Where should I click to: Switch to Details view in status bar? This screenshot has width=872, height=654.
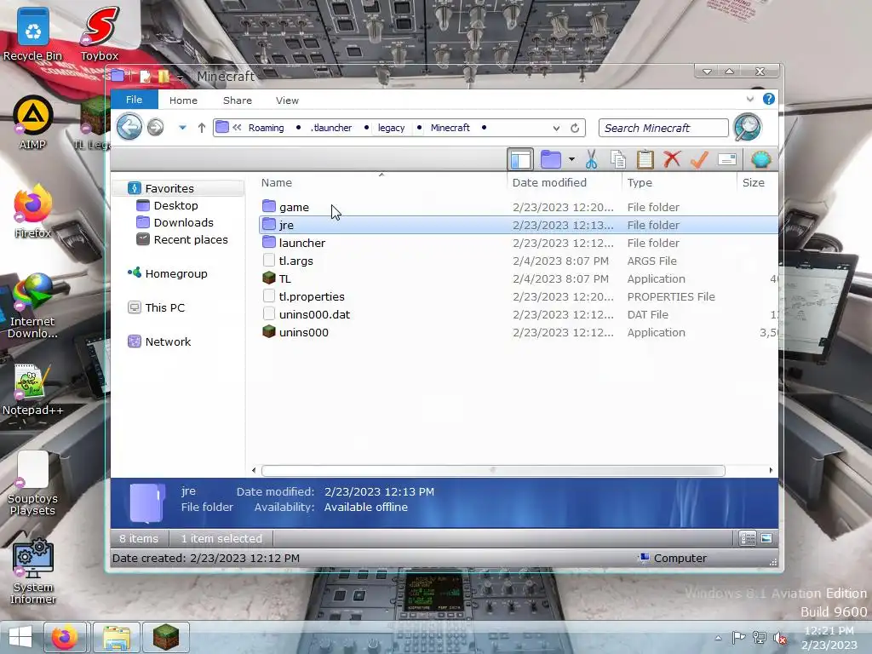pos(748,538)
